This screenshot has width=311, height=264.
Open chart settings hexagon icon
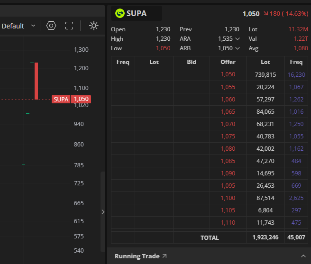[x=51, y=26]
